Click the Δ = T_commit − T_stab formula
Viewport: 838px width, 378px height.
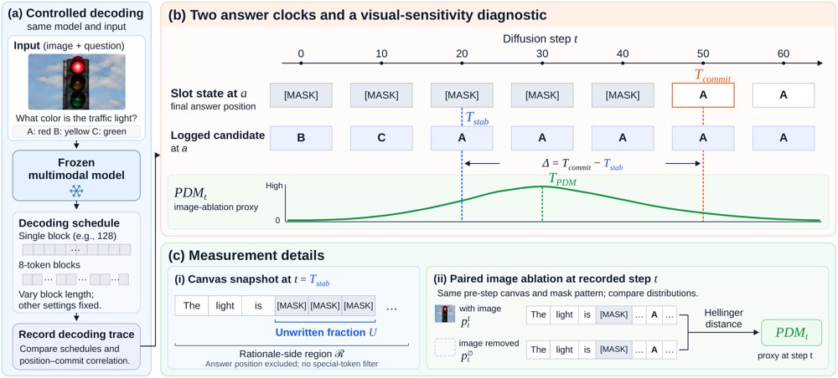coord(582,164)
